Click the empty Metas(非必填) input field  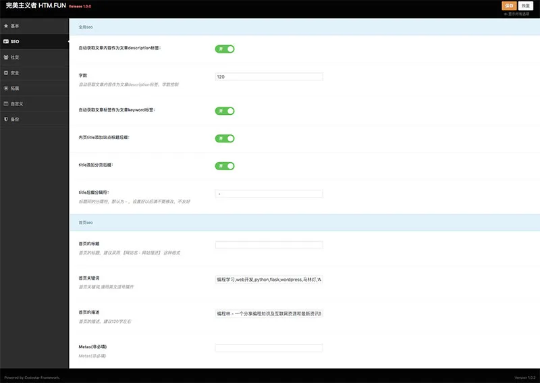coord(269,348)
